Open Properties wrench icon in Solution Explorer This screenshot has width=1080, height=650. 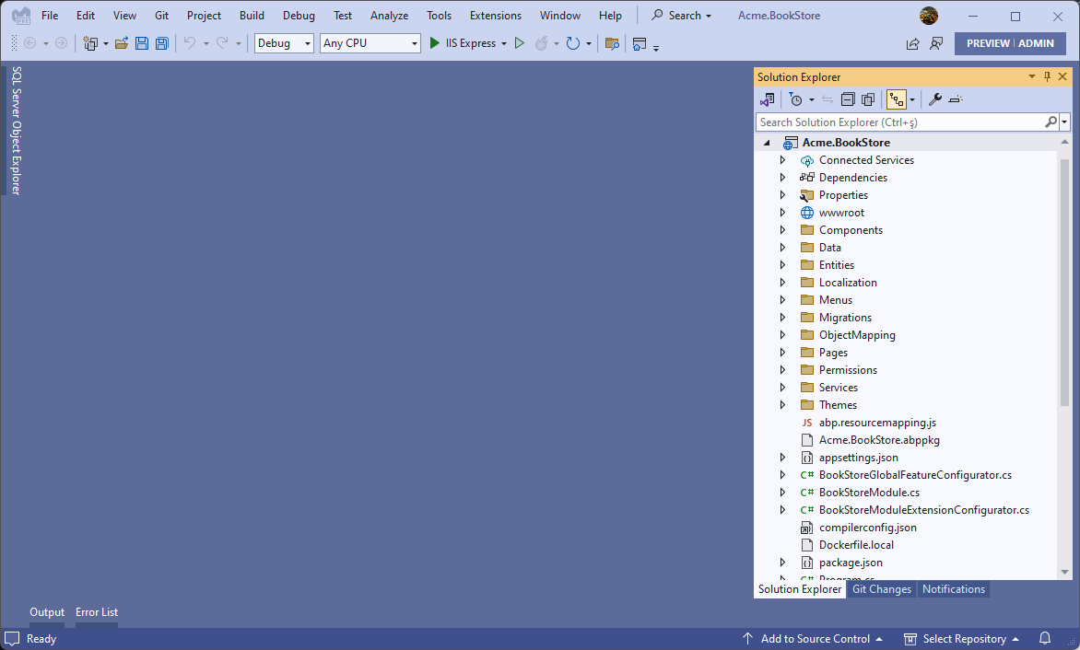point(934,99)
